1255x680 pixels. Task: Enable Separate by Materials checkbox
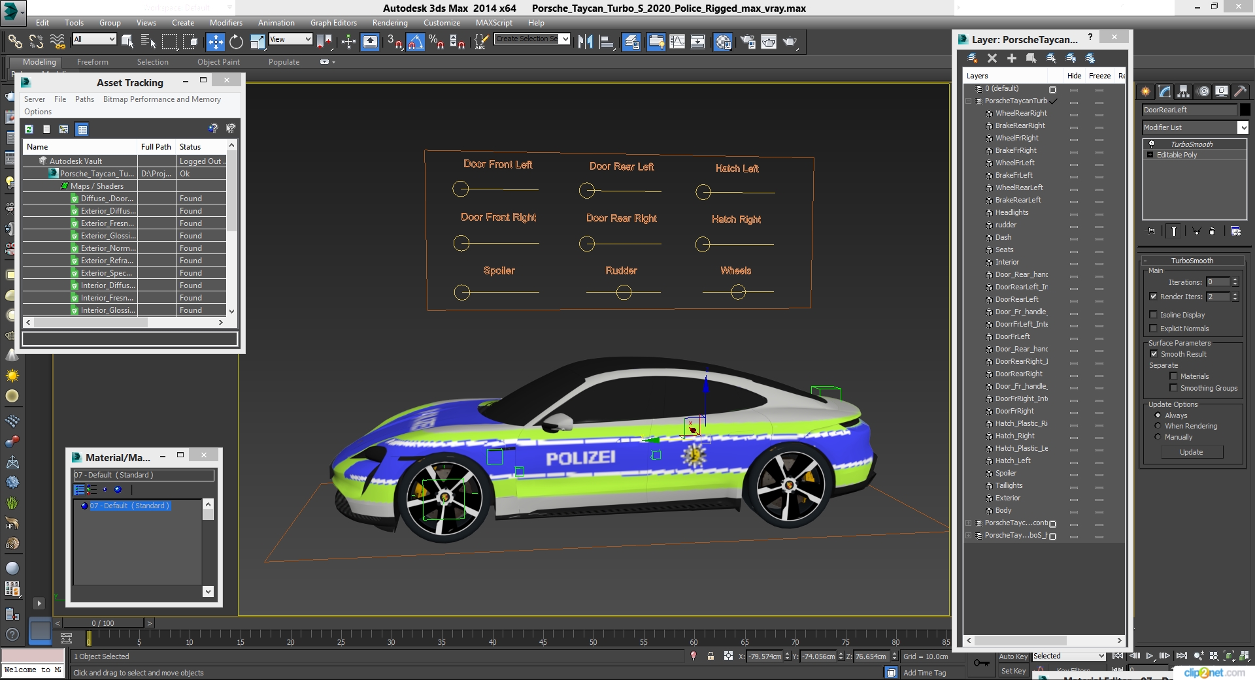coord(1173,376)
